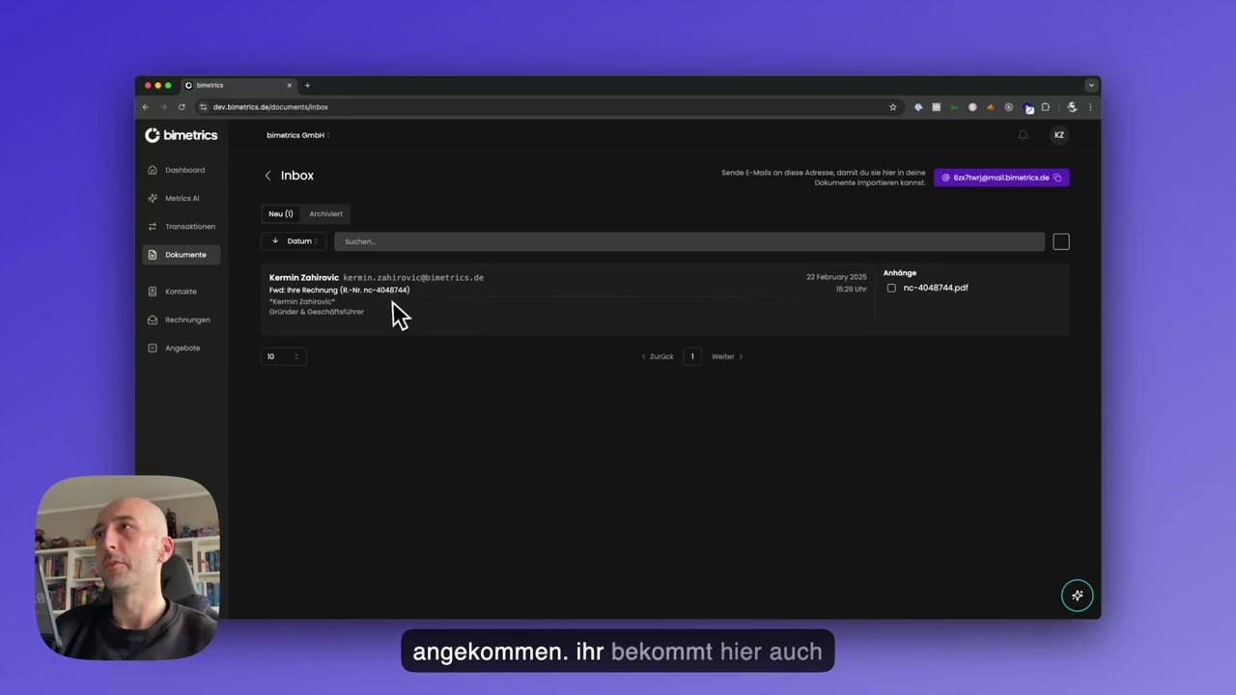Open the notifications bell
1236x695 pixels.
coord(1023,135)
